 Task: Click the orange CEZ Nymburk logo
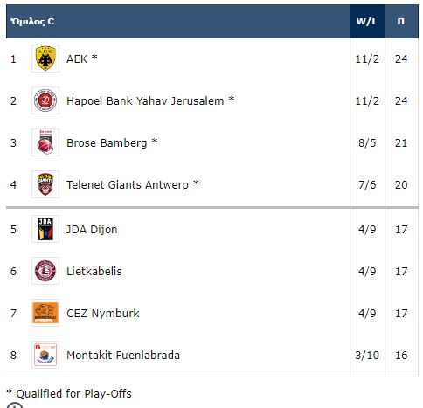(x=45, y=313)
